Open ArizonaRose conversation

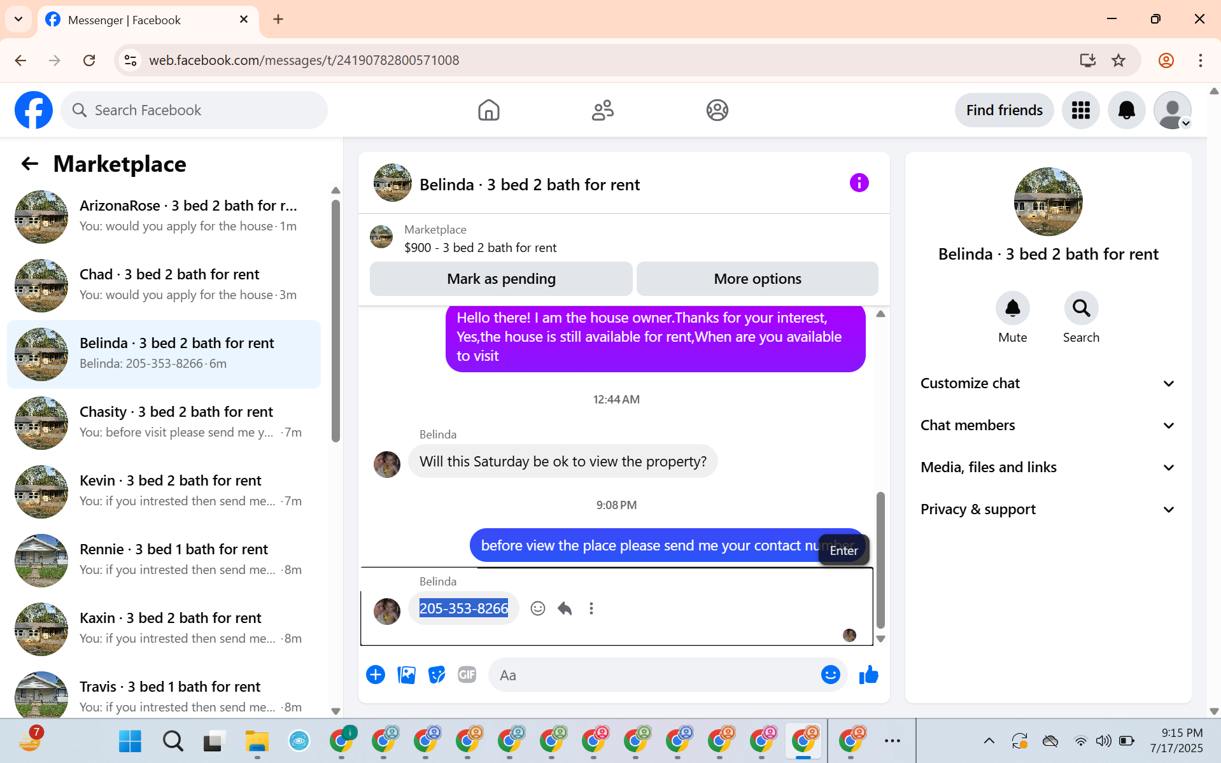(x=164, y=216)
